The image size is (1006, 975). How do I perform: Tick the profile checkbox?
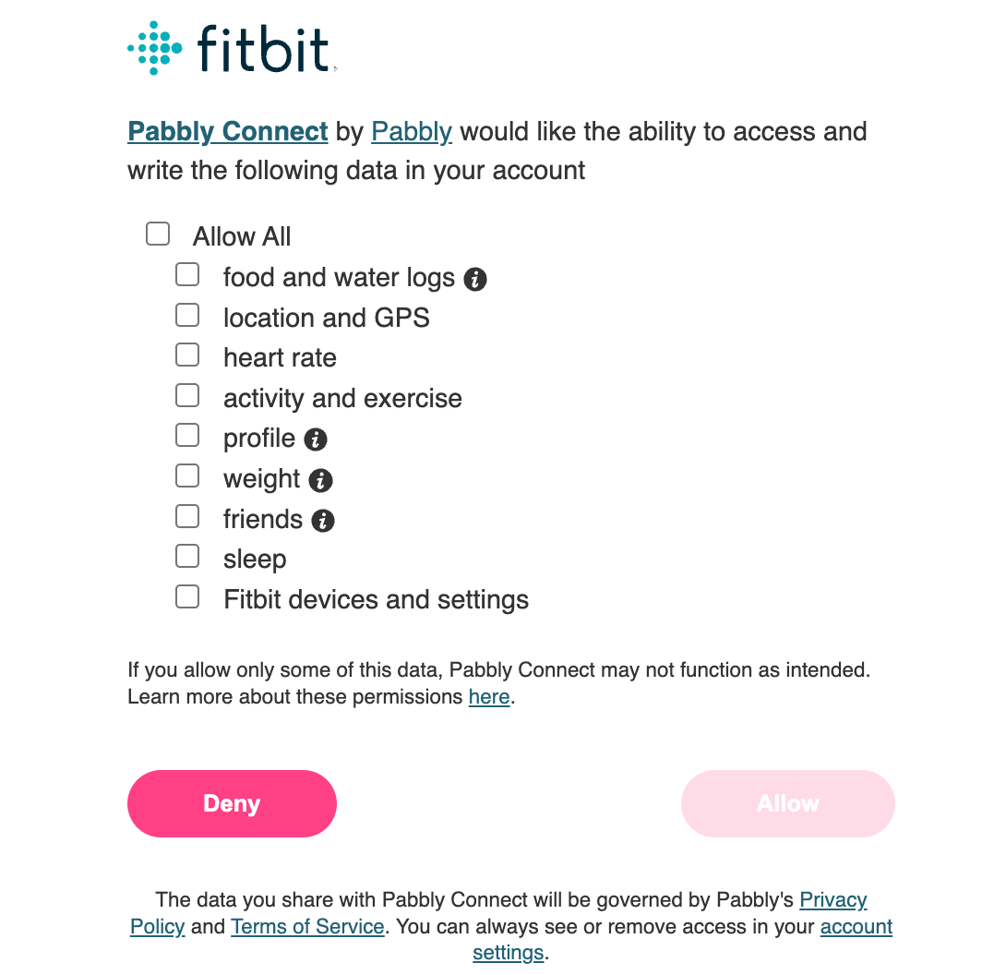[x=187, y=435]
